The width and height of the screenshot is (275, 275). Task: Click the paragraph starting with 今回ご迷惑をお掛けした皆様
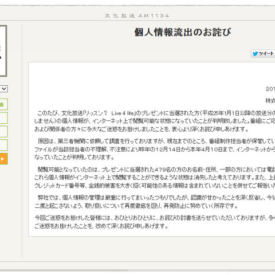(155, 222)
